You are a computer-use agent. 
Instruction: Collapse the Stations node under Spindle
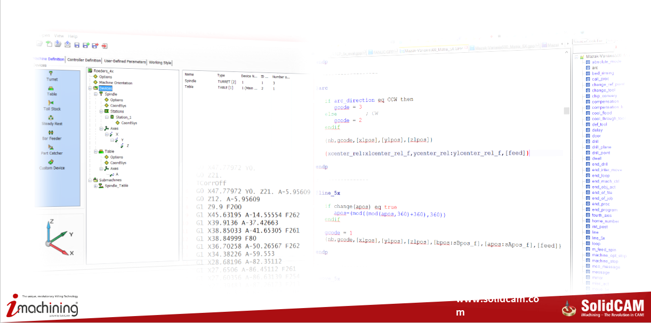pyautogui.click(x=101, y=111)
